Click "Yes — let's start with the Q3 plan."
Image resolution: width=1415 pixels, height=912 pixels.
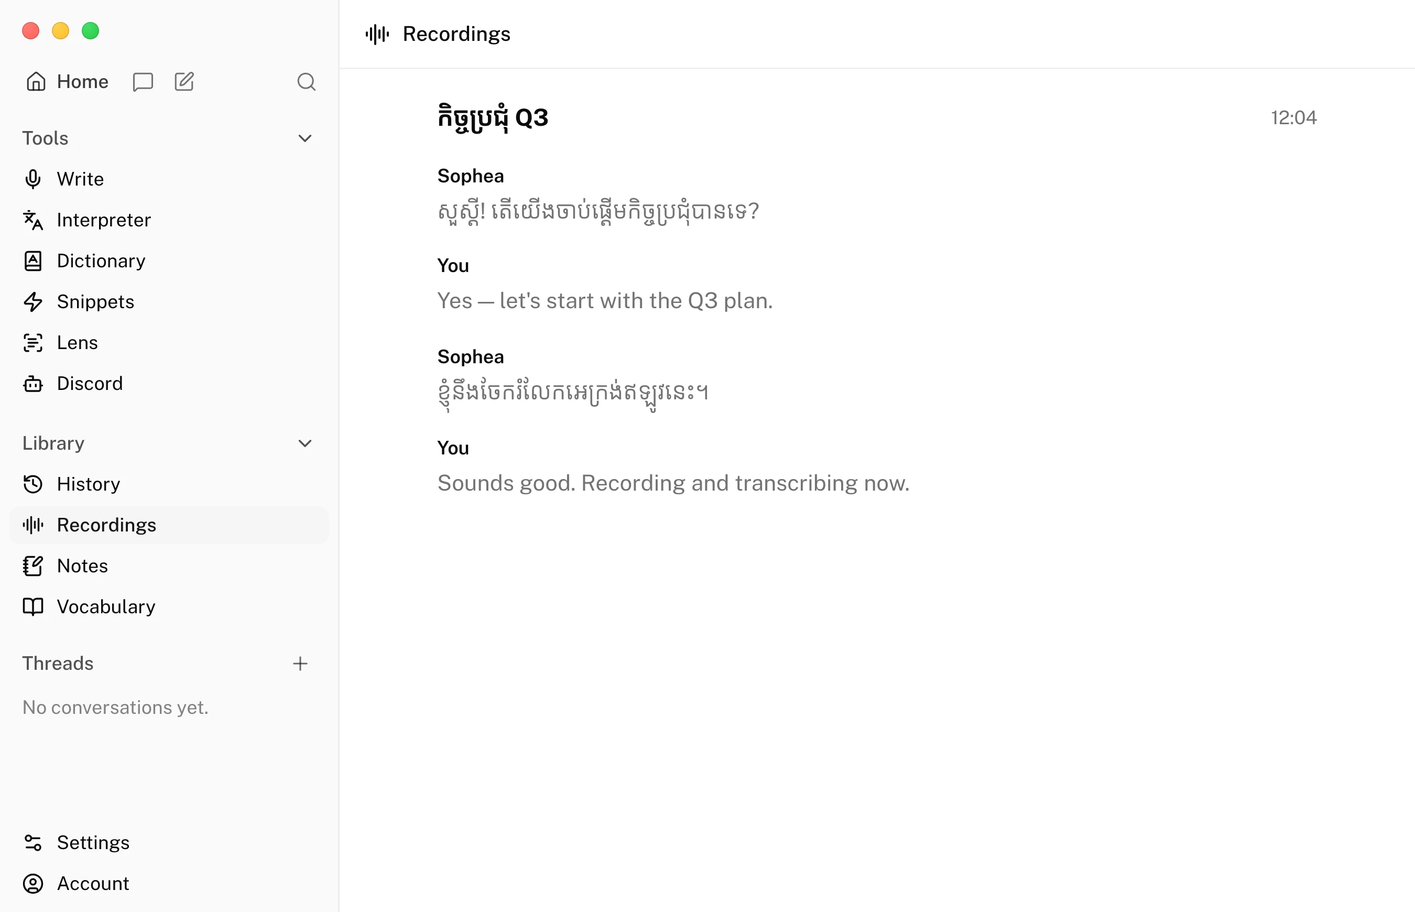pyautogui.click(x=605, y=301)
